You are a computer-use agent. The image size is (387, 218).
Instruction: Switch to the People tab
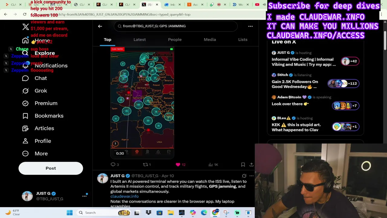pyautogui.click(x=175, y=40)
